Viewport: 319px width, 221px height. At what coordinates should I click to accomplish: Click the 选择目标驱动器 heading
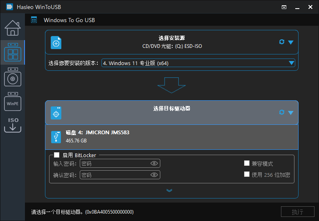pos(172,108)
